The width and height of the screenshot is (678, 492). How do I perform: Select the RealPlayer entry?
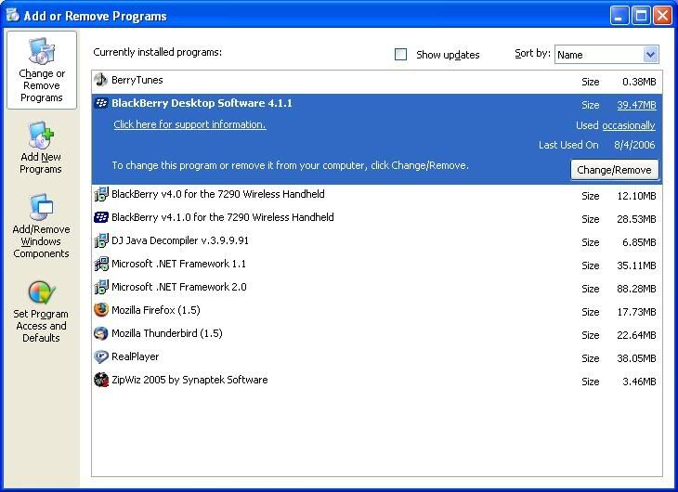click(x=136, y=356)
